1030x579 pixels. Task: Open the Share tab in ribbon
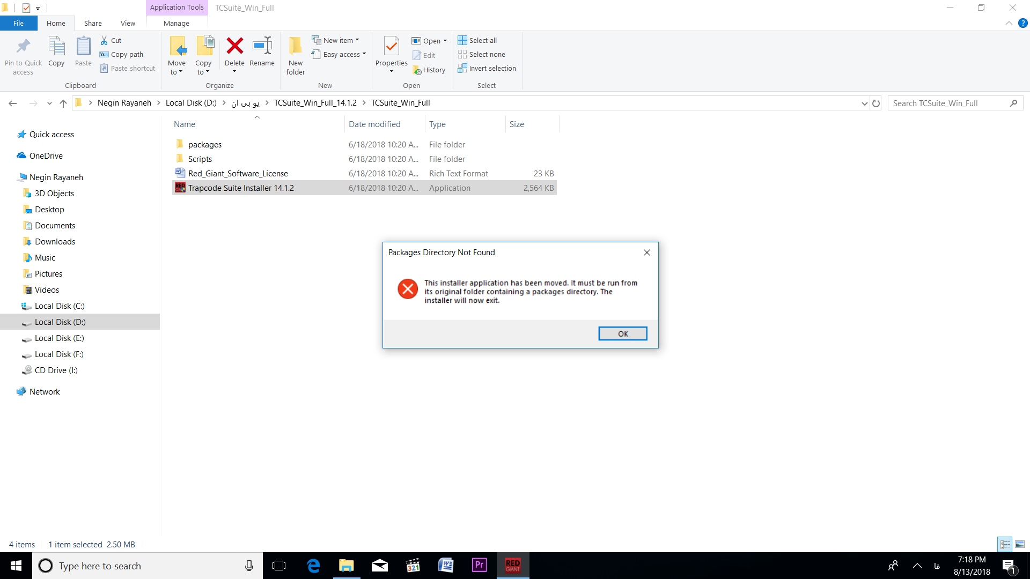93,24
